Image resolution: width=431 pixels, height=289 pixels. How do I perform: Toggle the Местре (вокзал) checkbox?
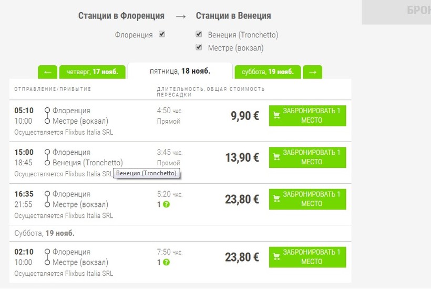(x=199, y=47)
